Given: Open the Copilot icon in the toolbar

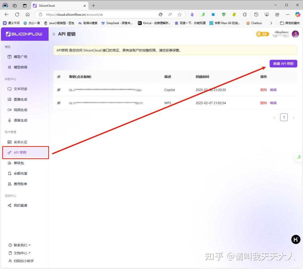Looking at the screenshot, I should tap(298, 14).
